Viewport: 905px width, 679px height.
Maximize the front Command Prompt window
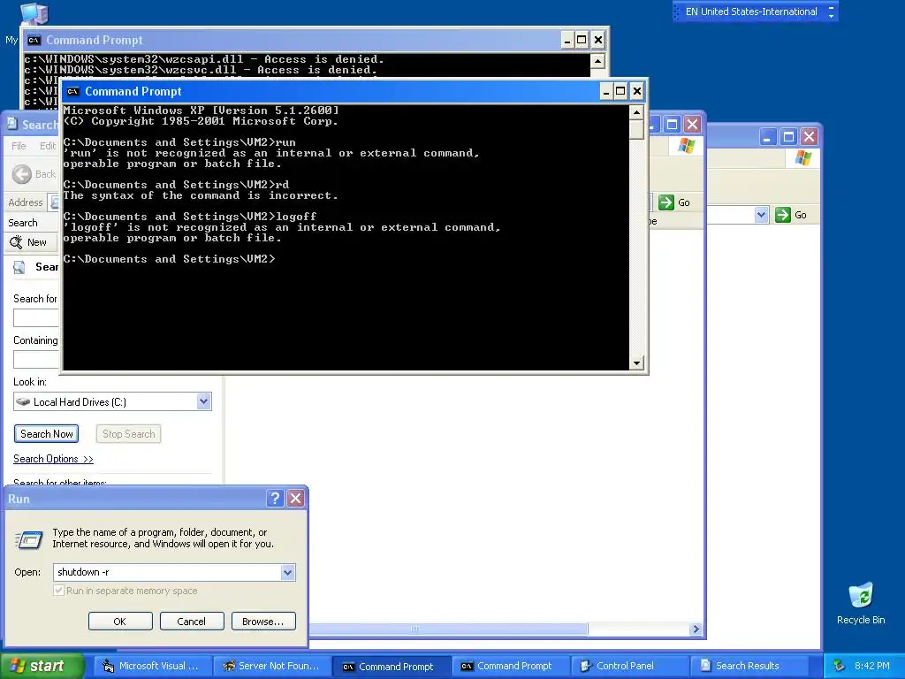[x=620, y=91]
